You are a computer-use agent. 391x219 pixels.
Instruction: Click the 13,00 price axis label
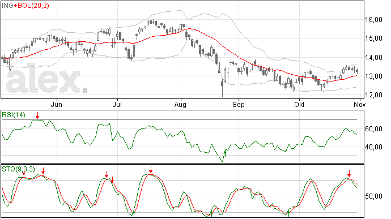[x=373, y=76]
